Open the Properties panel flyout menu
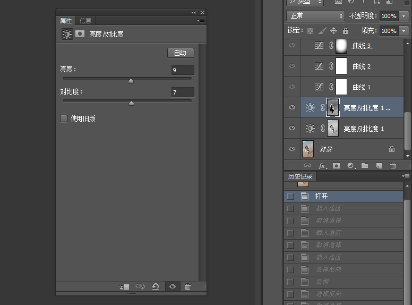The width and height of the screenshot is (412, 305). tap(201, 20)
